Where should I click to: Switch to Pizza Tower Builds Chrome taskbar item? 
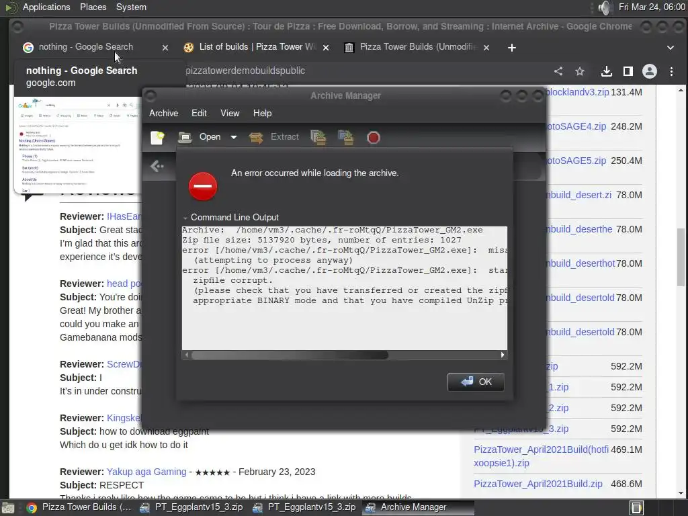point(79,507)
